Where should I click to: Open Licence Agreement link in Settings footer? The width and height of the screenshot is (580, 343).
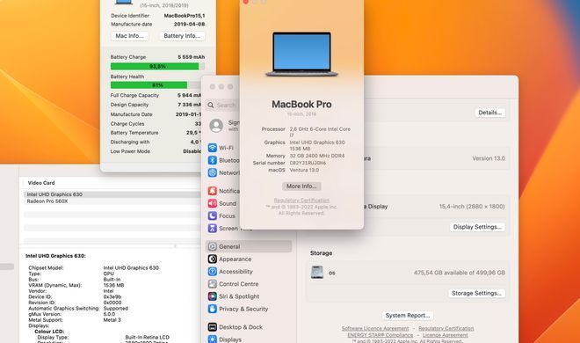pos(445,335)
